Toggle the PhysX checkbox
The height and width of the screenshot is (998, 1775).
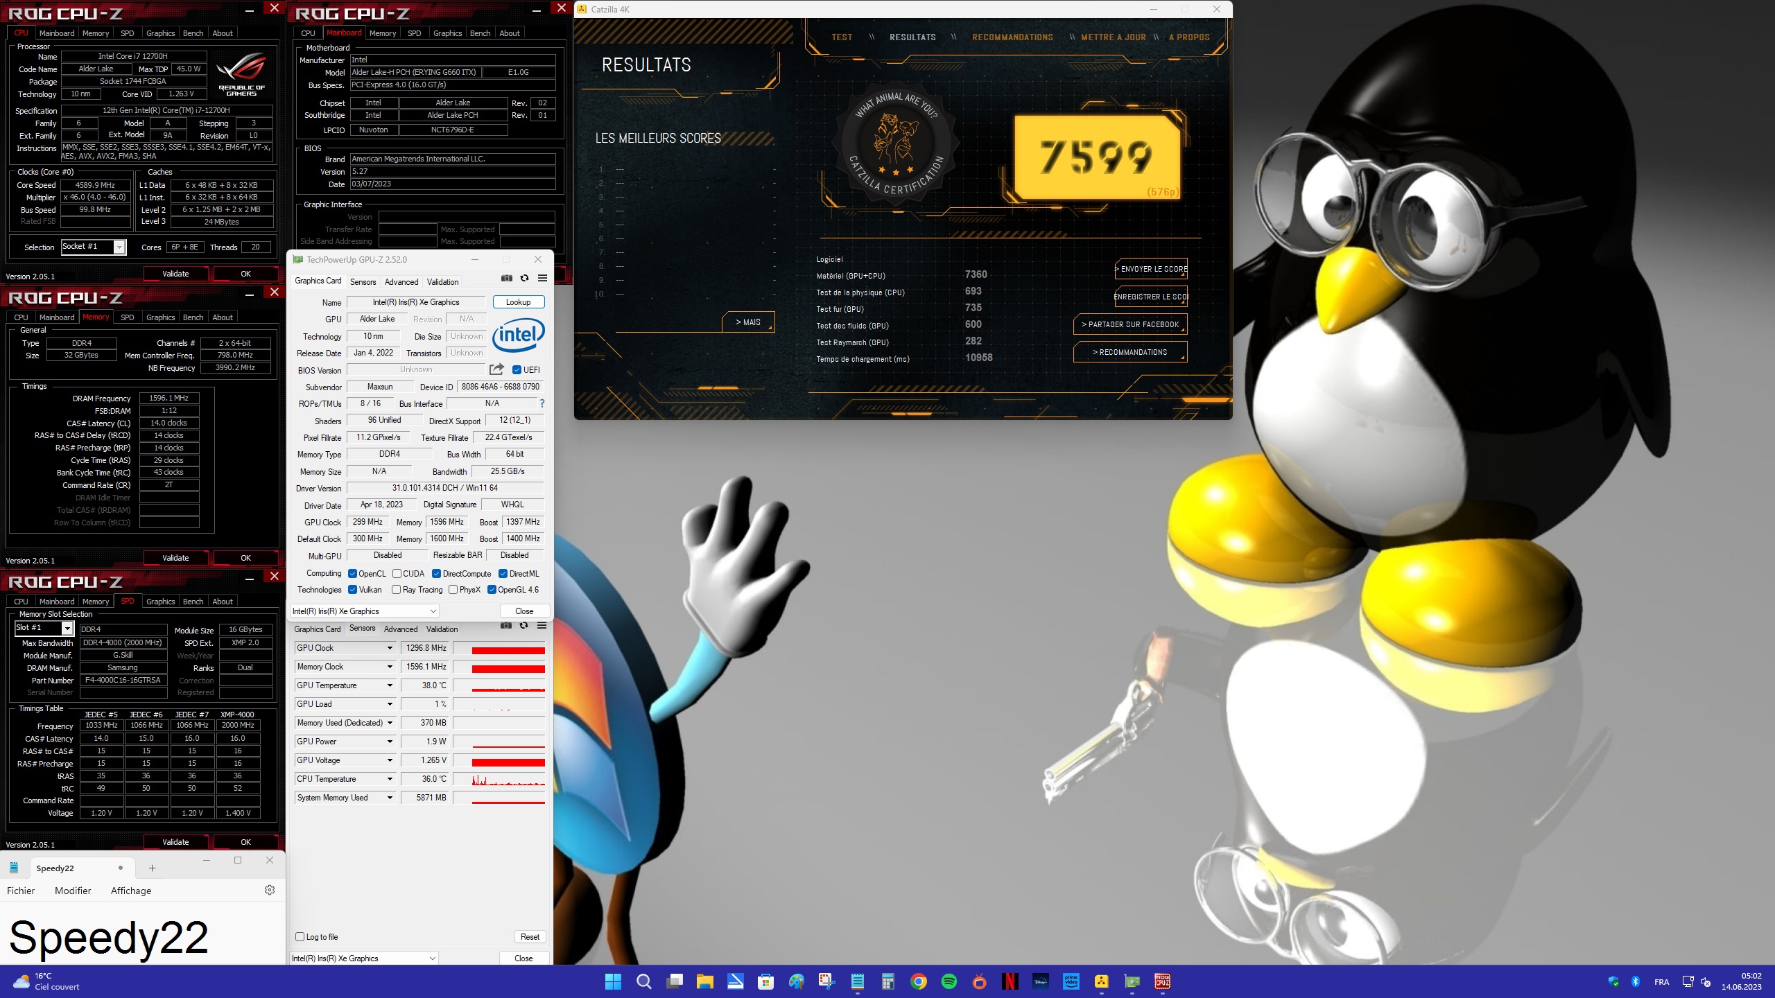point(453,589)
